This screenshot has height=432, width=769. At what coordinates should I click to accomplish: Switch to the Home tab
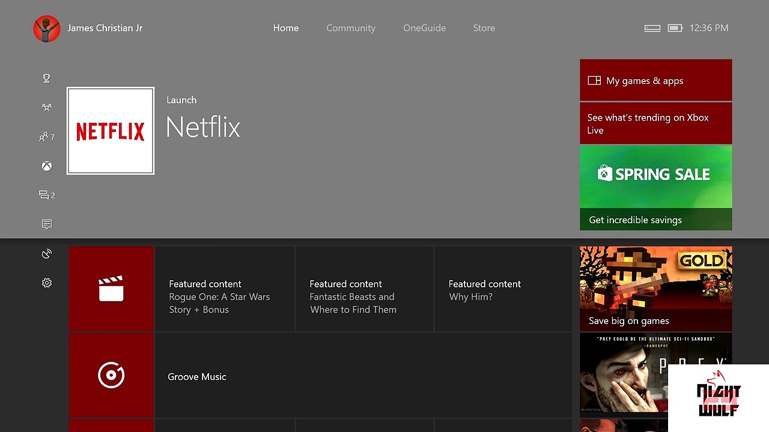(x=286, y=28)
